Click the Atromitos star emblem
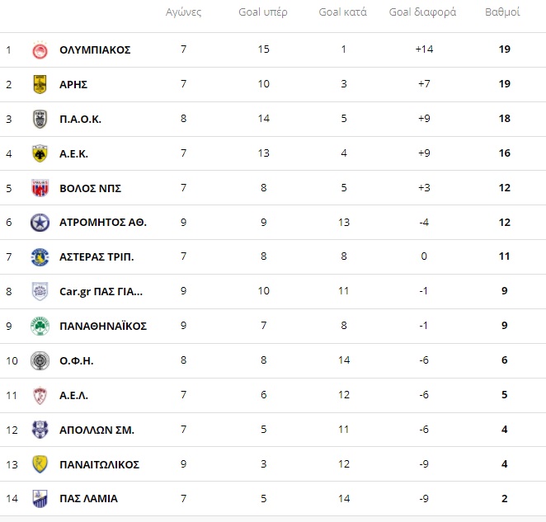546x522 pixels. tap(40, 223)
